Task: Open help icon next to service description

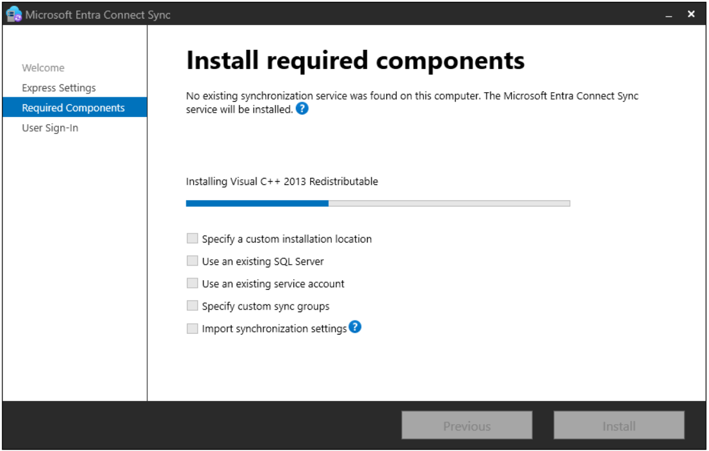Action: coord(302,108)
